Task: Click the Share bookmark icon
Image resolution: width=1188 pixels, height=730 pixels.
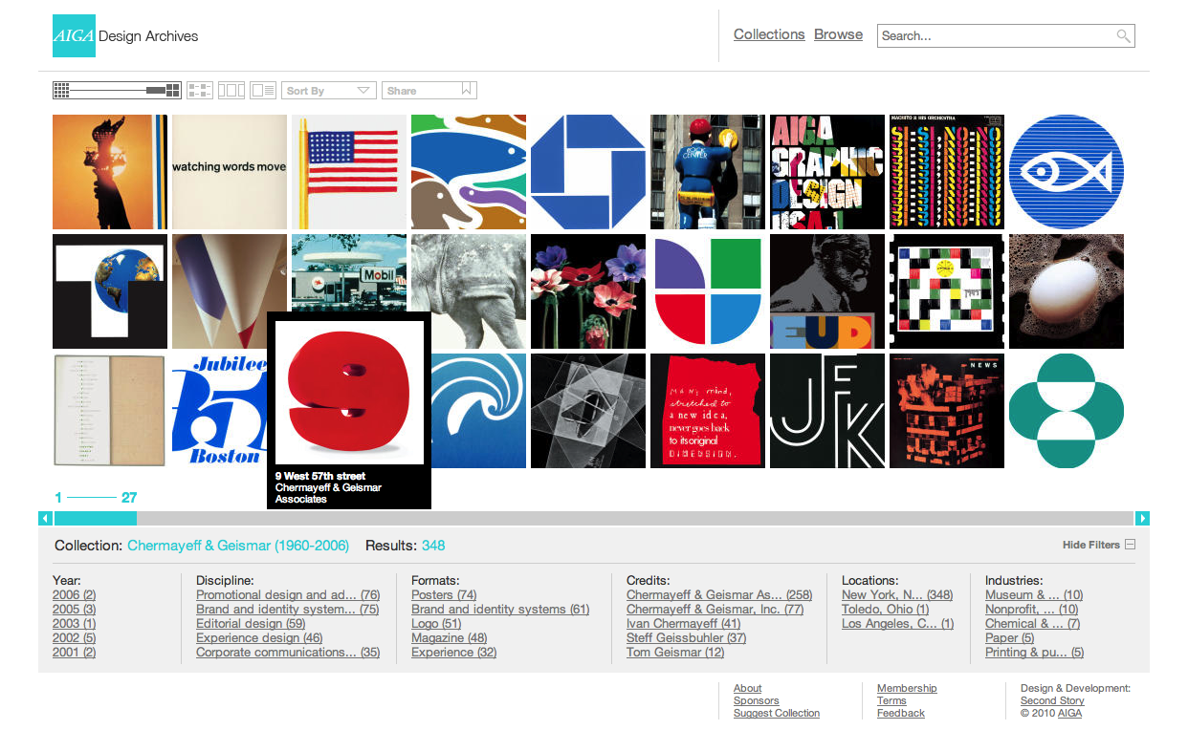Action: click(x=467, y=90)
